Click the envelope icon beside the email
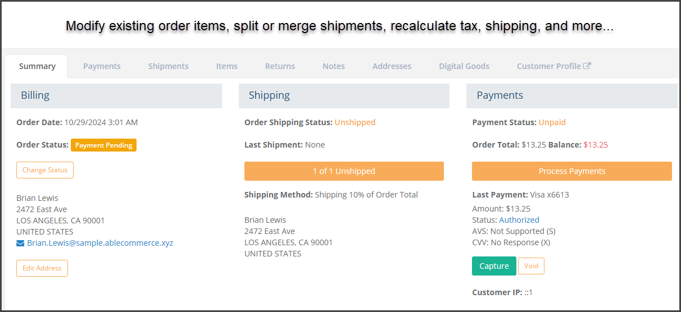 [20, 243]
